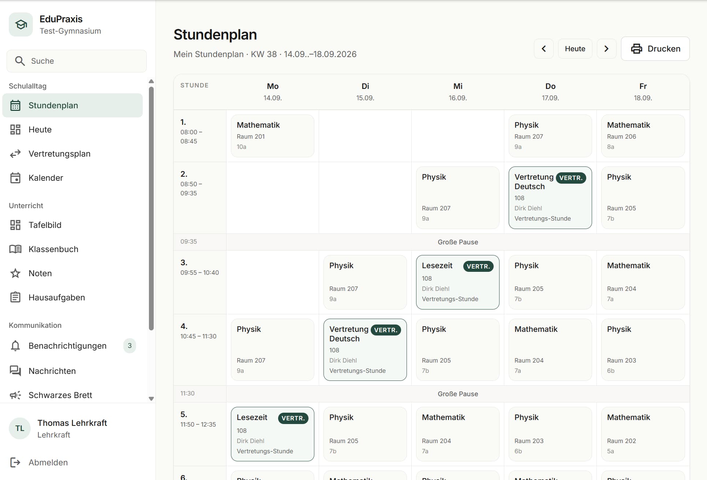Open Thursday second period Vertretung Deutsch card
Image resolution: width=707 pixels, height=480 pixels.
click(x=550, y=198)
